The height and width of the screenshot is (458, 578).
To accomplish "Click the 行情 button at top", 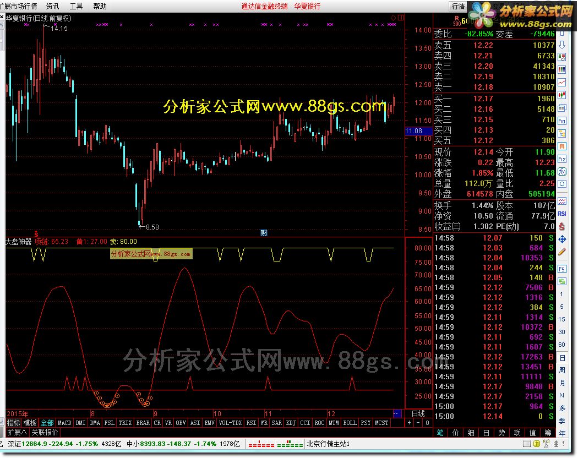I will [x=458, y=6].
